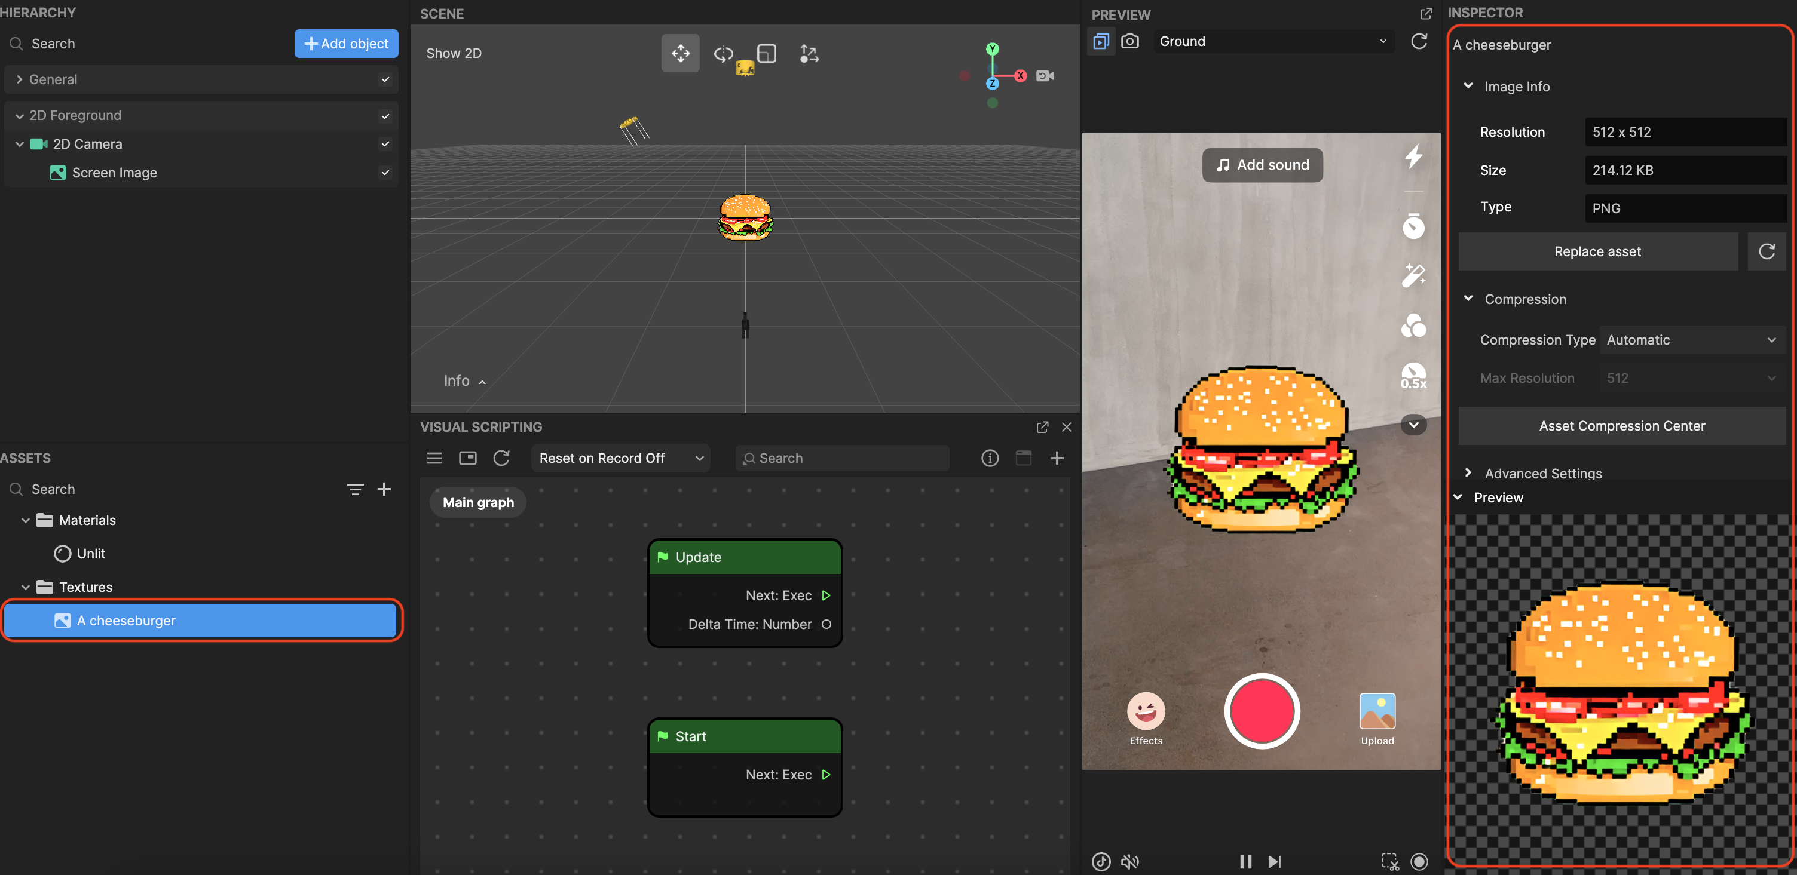
Task: Pop out the Preview panel
Action: pyautogui.click(x=1426, y=14)
